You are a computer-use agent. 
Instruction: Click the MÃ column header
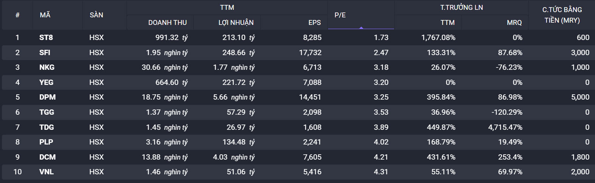[x=45, y=15]
